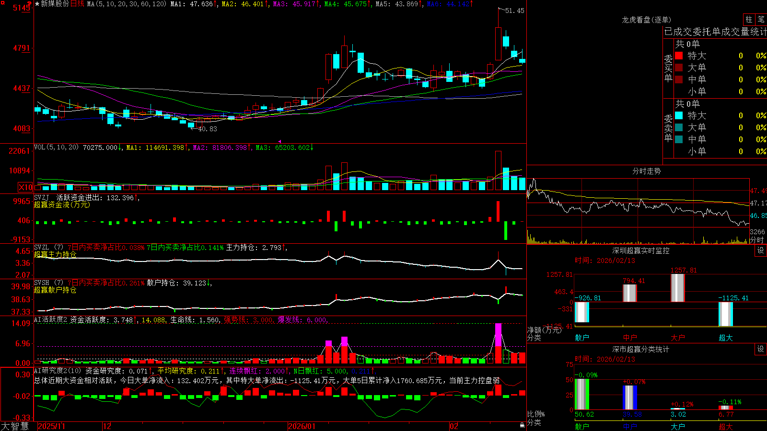Click the SVSH (7) indicator name
The image size is (767, 431).
[x=48, y=283]
